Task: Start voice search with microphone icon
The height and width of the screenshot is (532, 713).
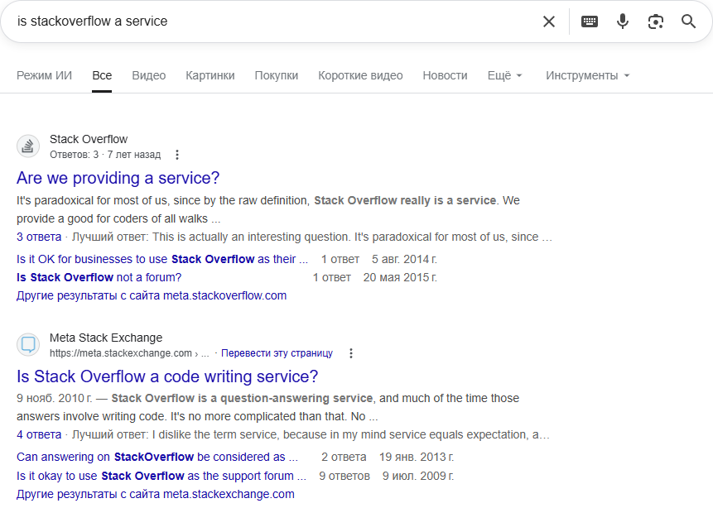Action: (623, 22)
